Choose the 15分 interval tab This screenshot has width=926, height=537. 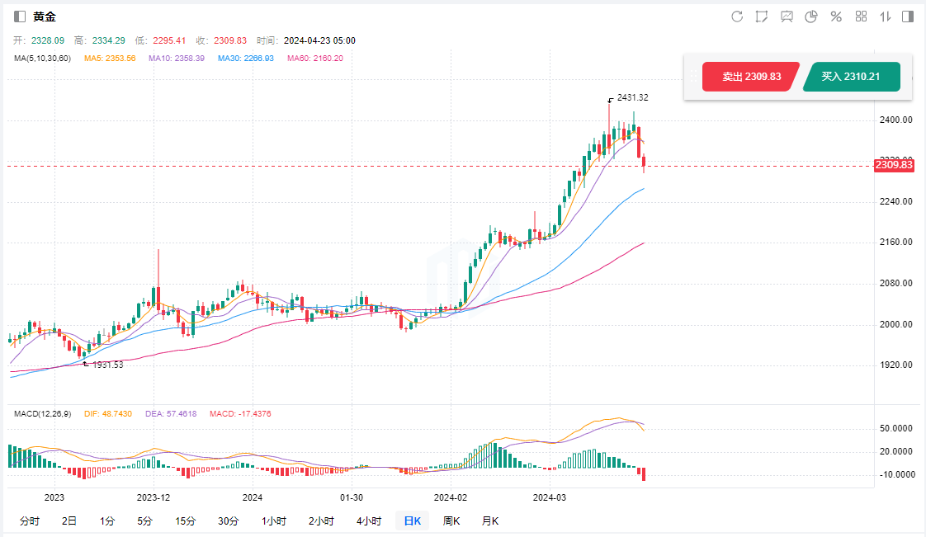point(185,521)
